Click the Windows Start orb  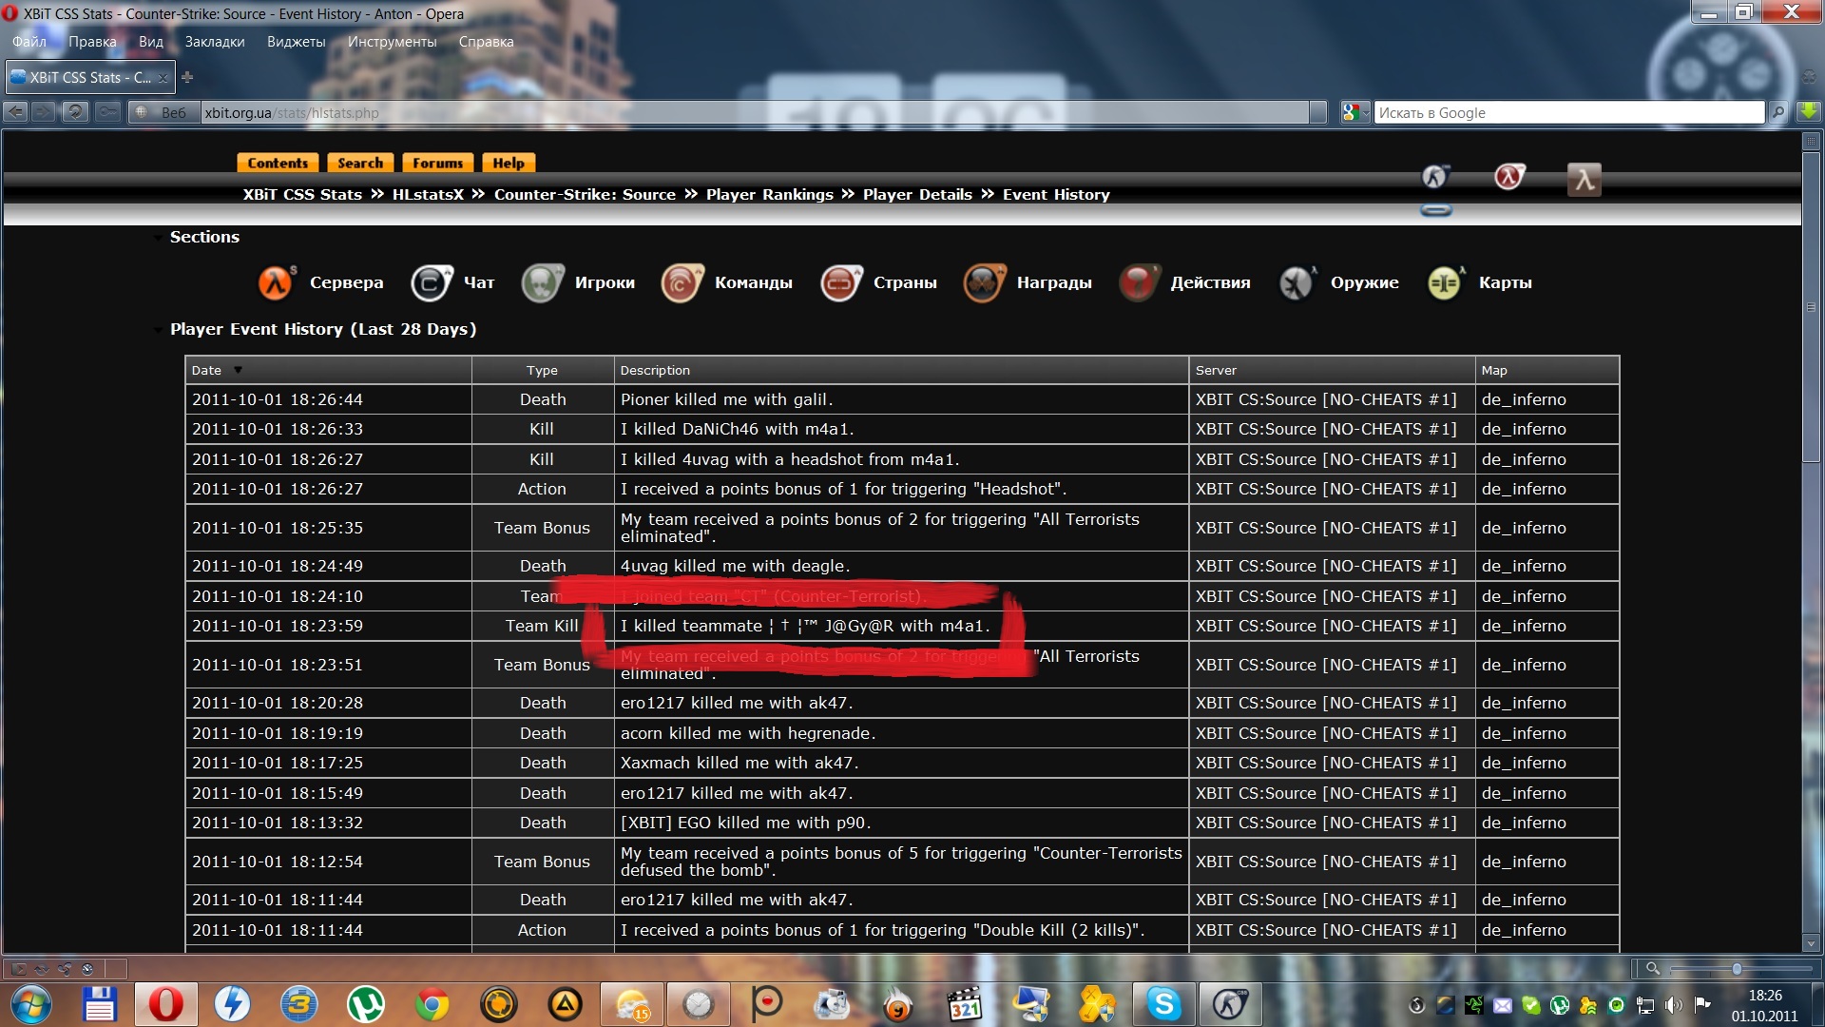[x=31, y=1003]
